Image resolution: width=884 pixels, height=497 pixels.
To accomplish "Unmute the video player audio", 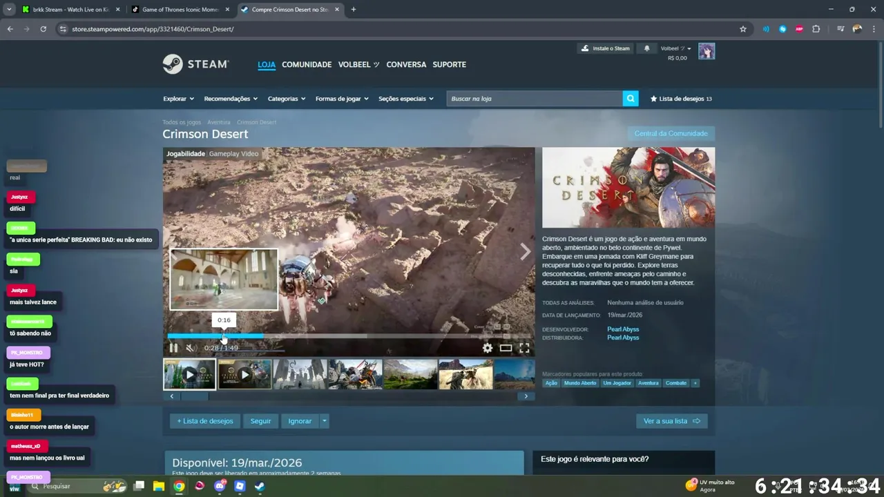I will tap(191, 348).
